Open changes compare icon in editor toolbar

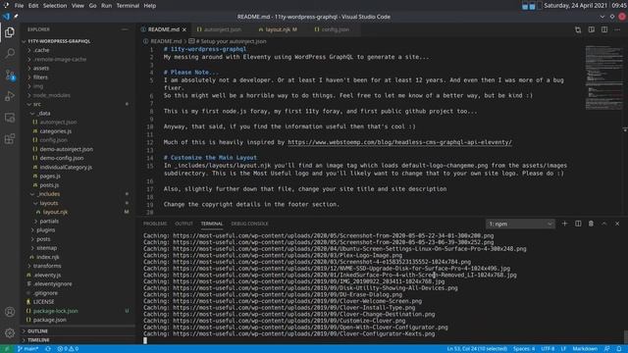[578, 29]
